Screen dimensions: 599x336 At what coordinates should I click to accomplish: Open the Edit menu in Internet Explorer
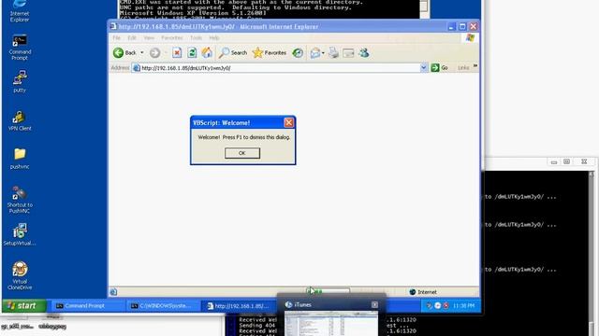tap(132, 37)
